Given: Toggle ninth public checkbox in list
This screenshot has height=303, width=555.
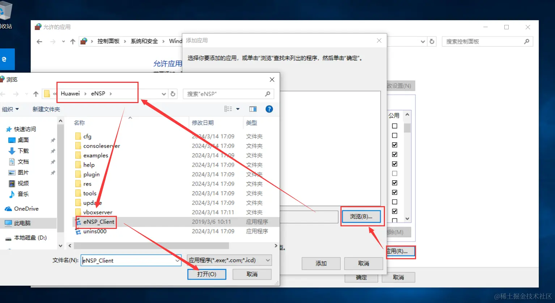Looking at the screenshot, I should click(395, 202).
